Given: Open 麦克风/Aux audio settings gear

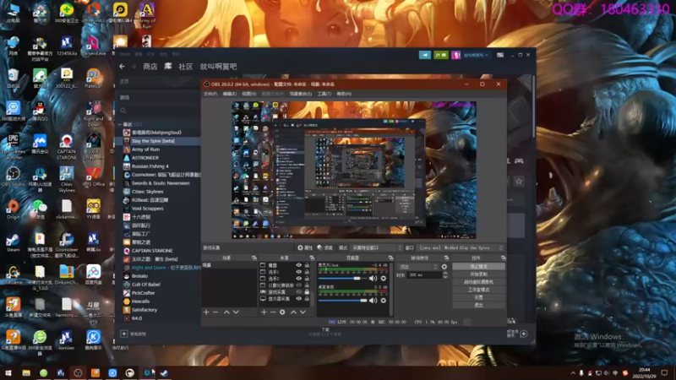Looking at the screenshot, I should 384,279.
